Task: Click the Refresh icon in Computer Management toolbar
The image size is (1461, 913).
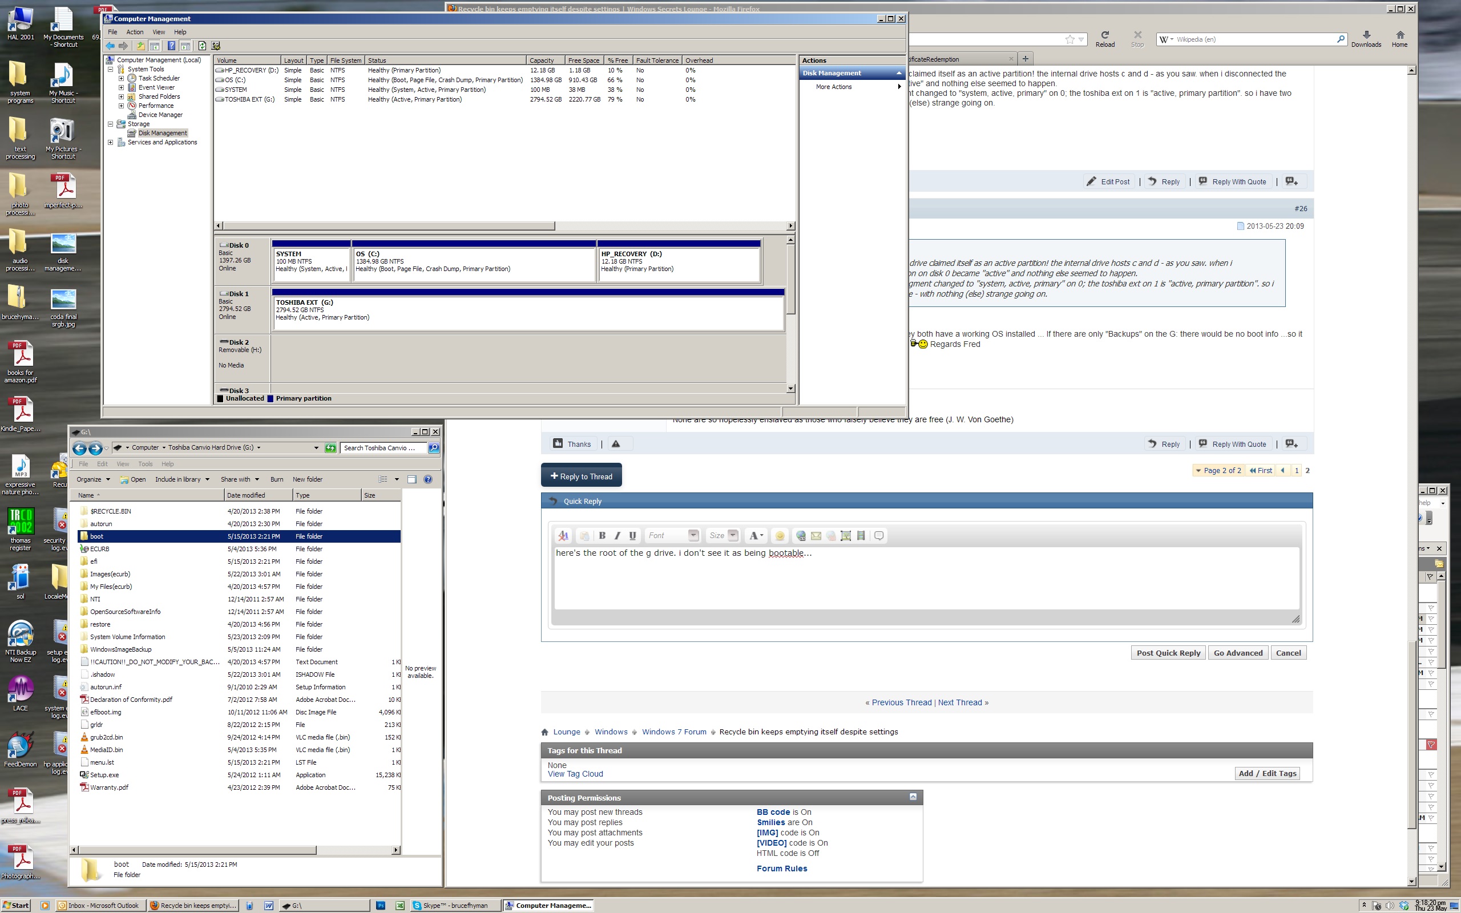Action: click(201, 46)
